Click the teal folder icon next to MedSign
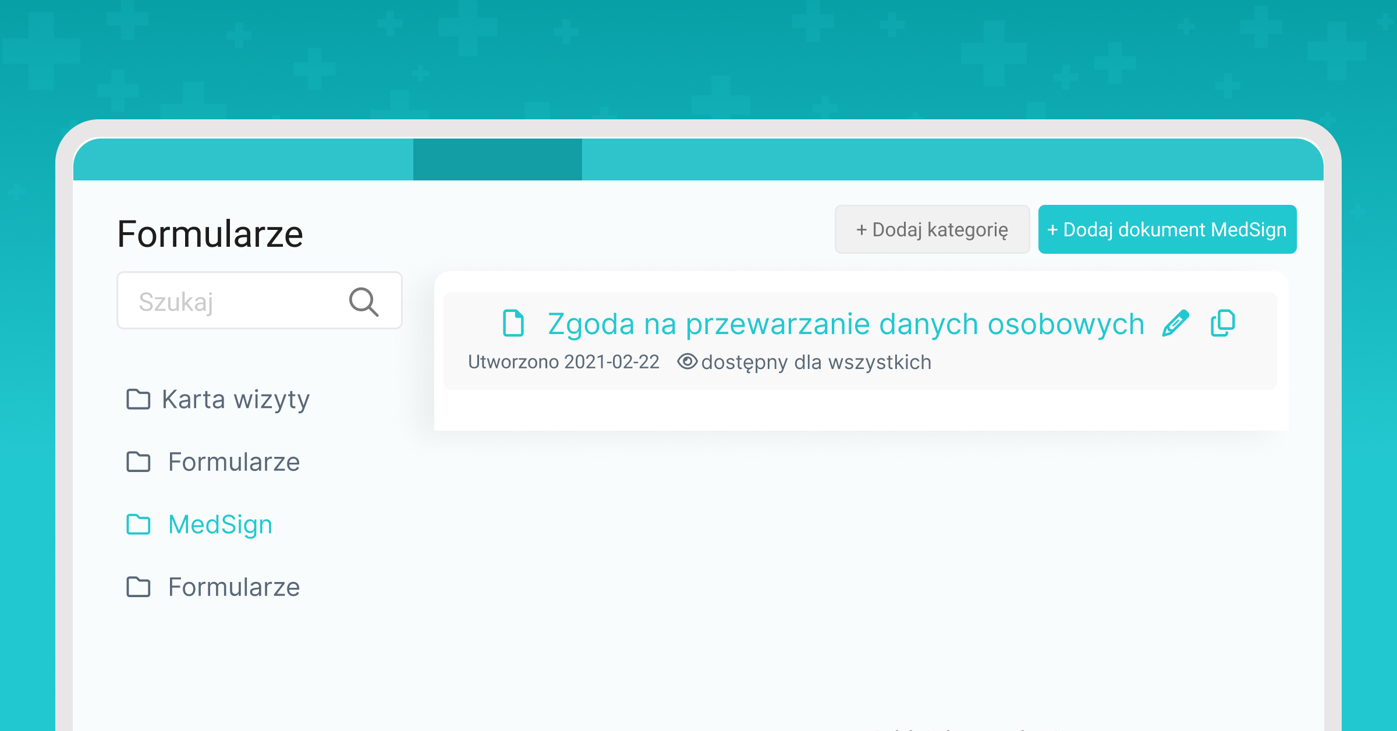 point(139,524)
